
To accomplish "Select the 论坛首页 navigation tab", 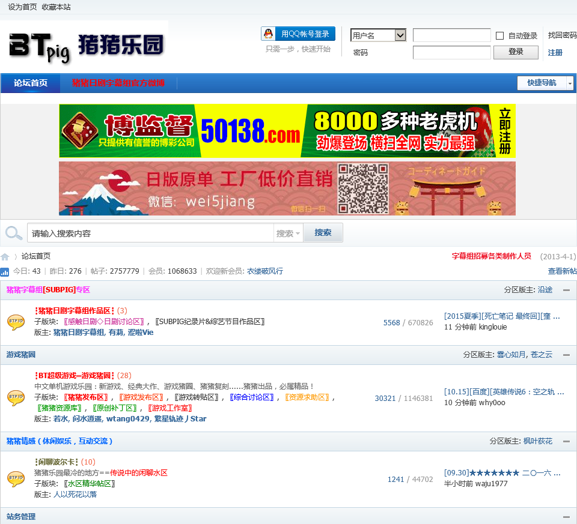I will click(31, 83).
